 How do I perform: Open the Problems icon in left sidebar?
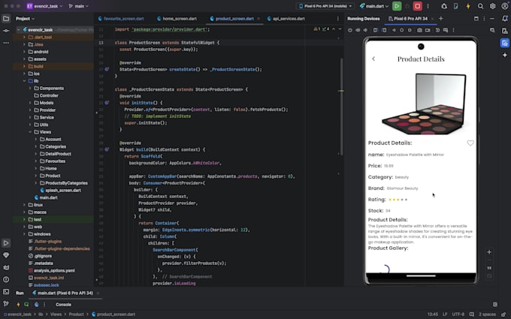pyautogui.click(x=6, y=279)
